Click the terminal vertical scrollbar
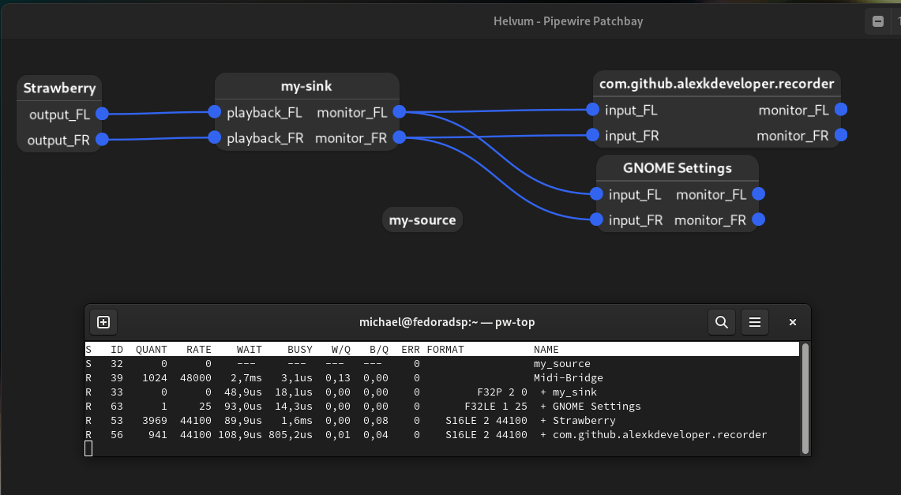This screenshot has height=495, width=901. pos(805,399)
